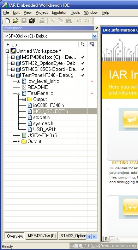Click the TestPanel.c source file icon
138x250 pixels.
24,93
